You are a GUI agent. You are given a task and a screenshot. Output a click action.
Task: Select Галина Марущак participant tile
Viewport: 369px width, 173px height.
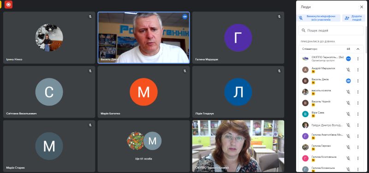[238, 38]
